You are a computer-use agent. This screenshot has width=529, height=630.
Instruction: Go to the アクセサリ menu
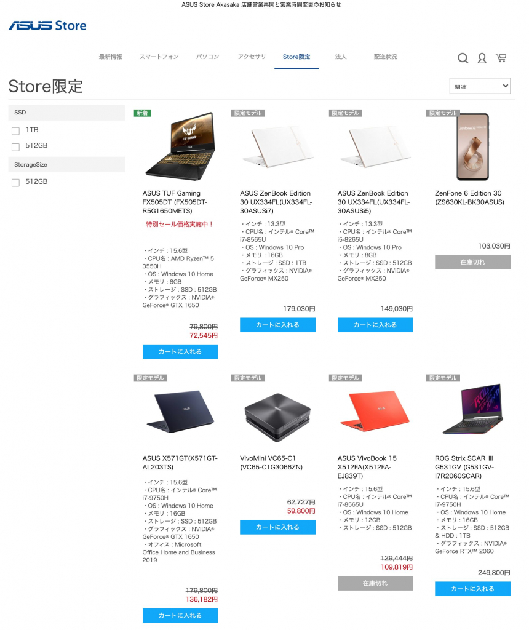[x=252, y=57]
